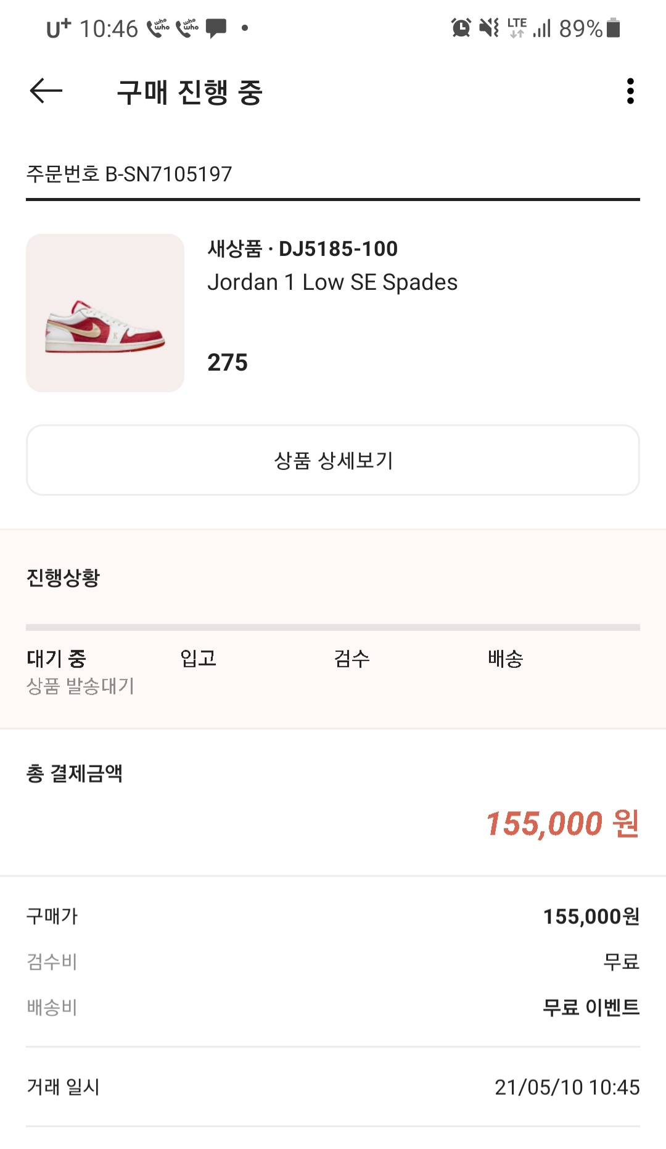This screenshot has width=666, height=1149.
Task: Open the three-dot overflow menu
Action: pos(630,91)
